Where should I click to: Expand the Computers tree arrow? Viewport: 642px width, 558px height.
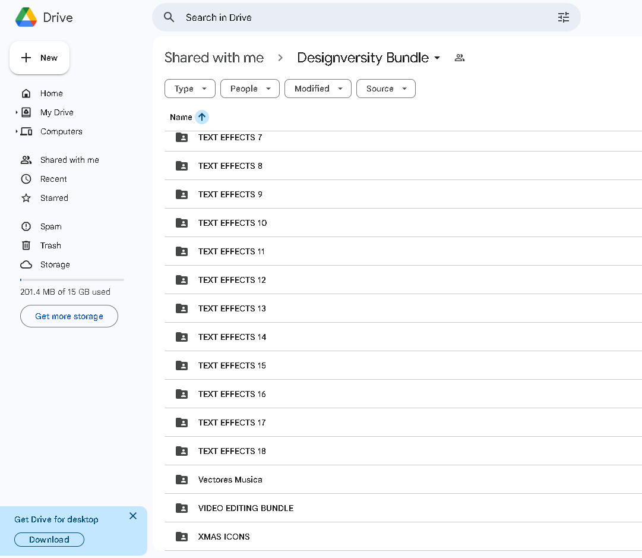coord(17,131)
